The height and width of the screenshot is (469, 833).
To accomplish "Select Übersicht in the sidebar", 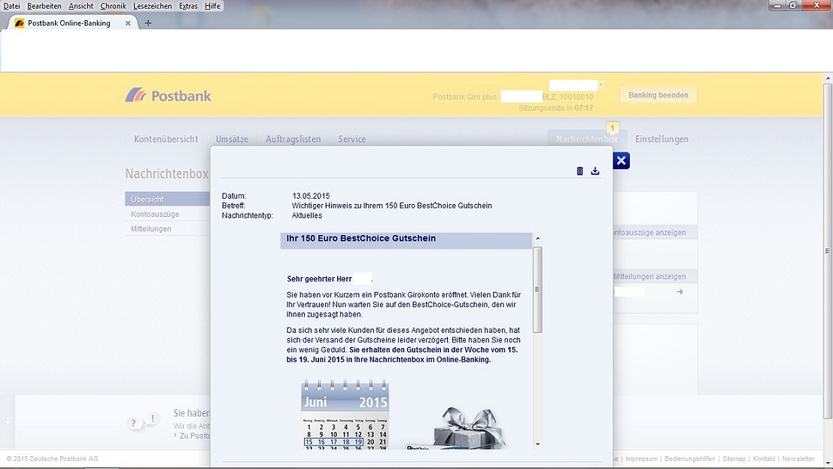I will 168,199.
